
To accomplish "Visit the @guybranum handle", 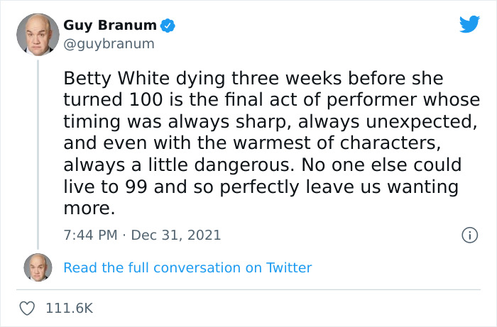I will 109,43.
